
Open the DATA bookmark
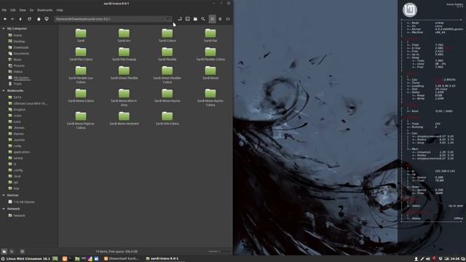tap(17, 98)
